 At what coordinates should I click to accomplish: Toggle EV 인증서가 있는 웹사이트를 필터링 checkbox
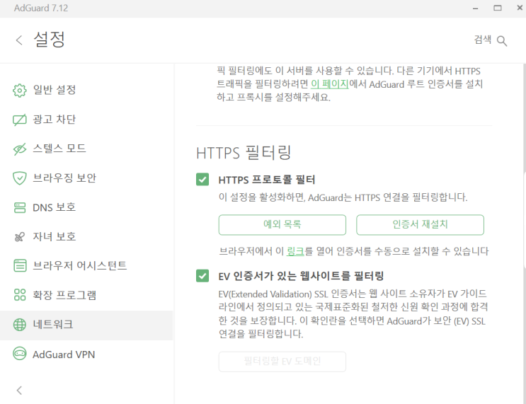[x=202, y=276]
